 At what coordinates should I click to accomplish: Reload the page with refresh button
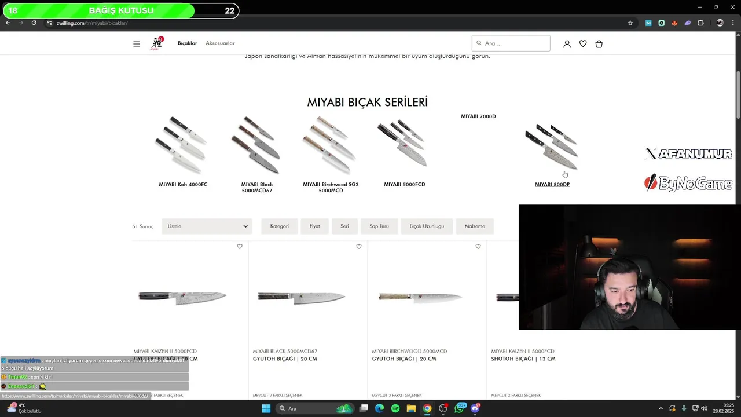[x=34, y=23]
